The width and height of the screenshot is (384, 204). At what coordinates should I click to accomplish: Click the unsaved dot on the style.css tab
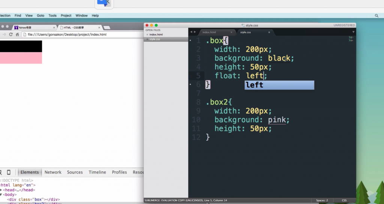point(269,32)
